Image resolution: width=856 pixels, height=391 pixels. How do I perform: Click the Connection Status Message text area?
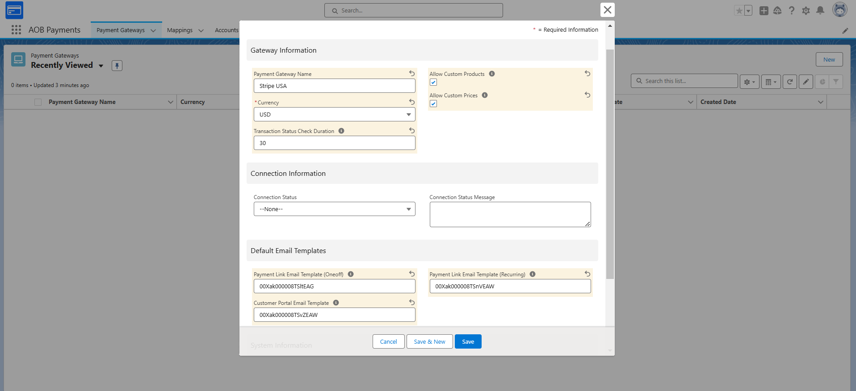pyautogui.click(x=510, y=214)
